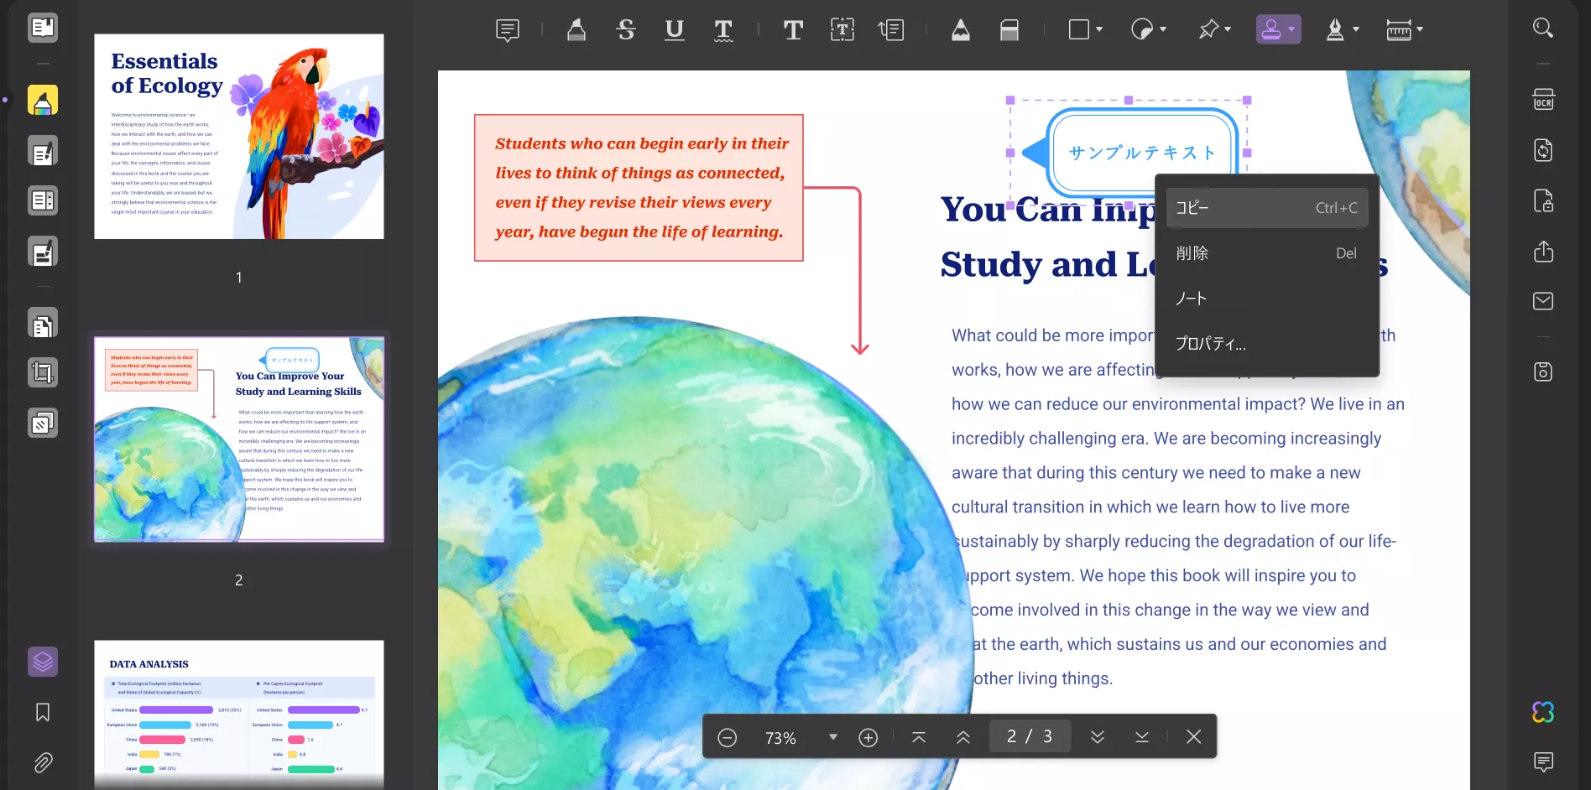This screenshot has width=1591, height=790.
Task: Select the red italic quote text box
Action: pyautogui.click(x=639, y=188)
